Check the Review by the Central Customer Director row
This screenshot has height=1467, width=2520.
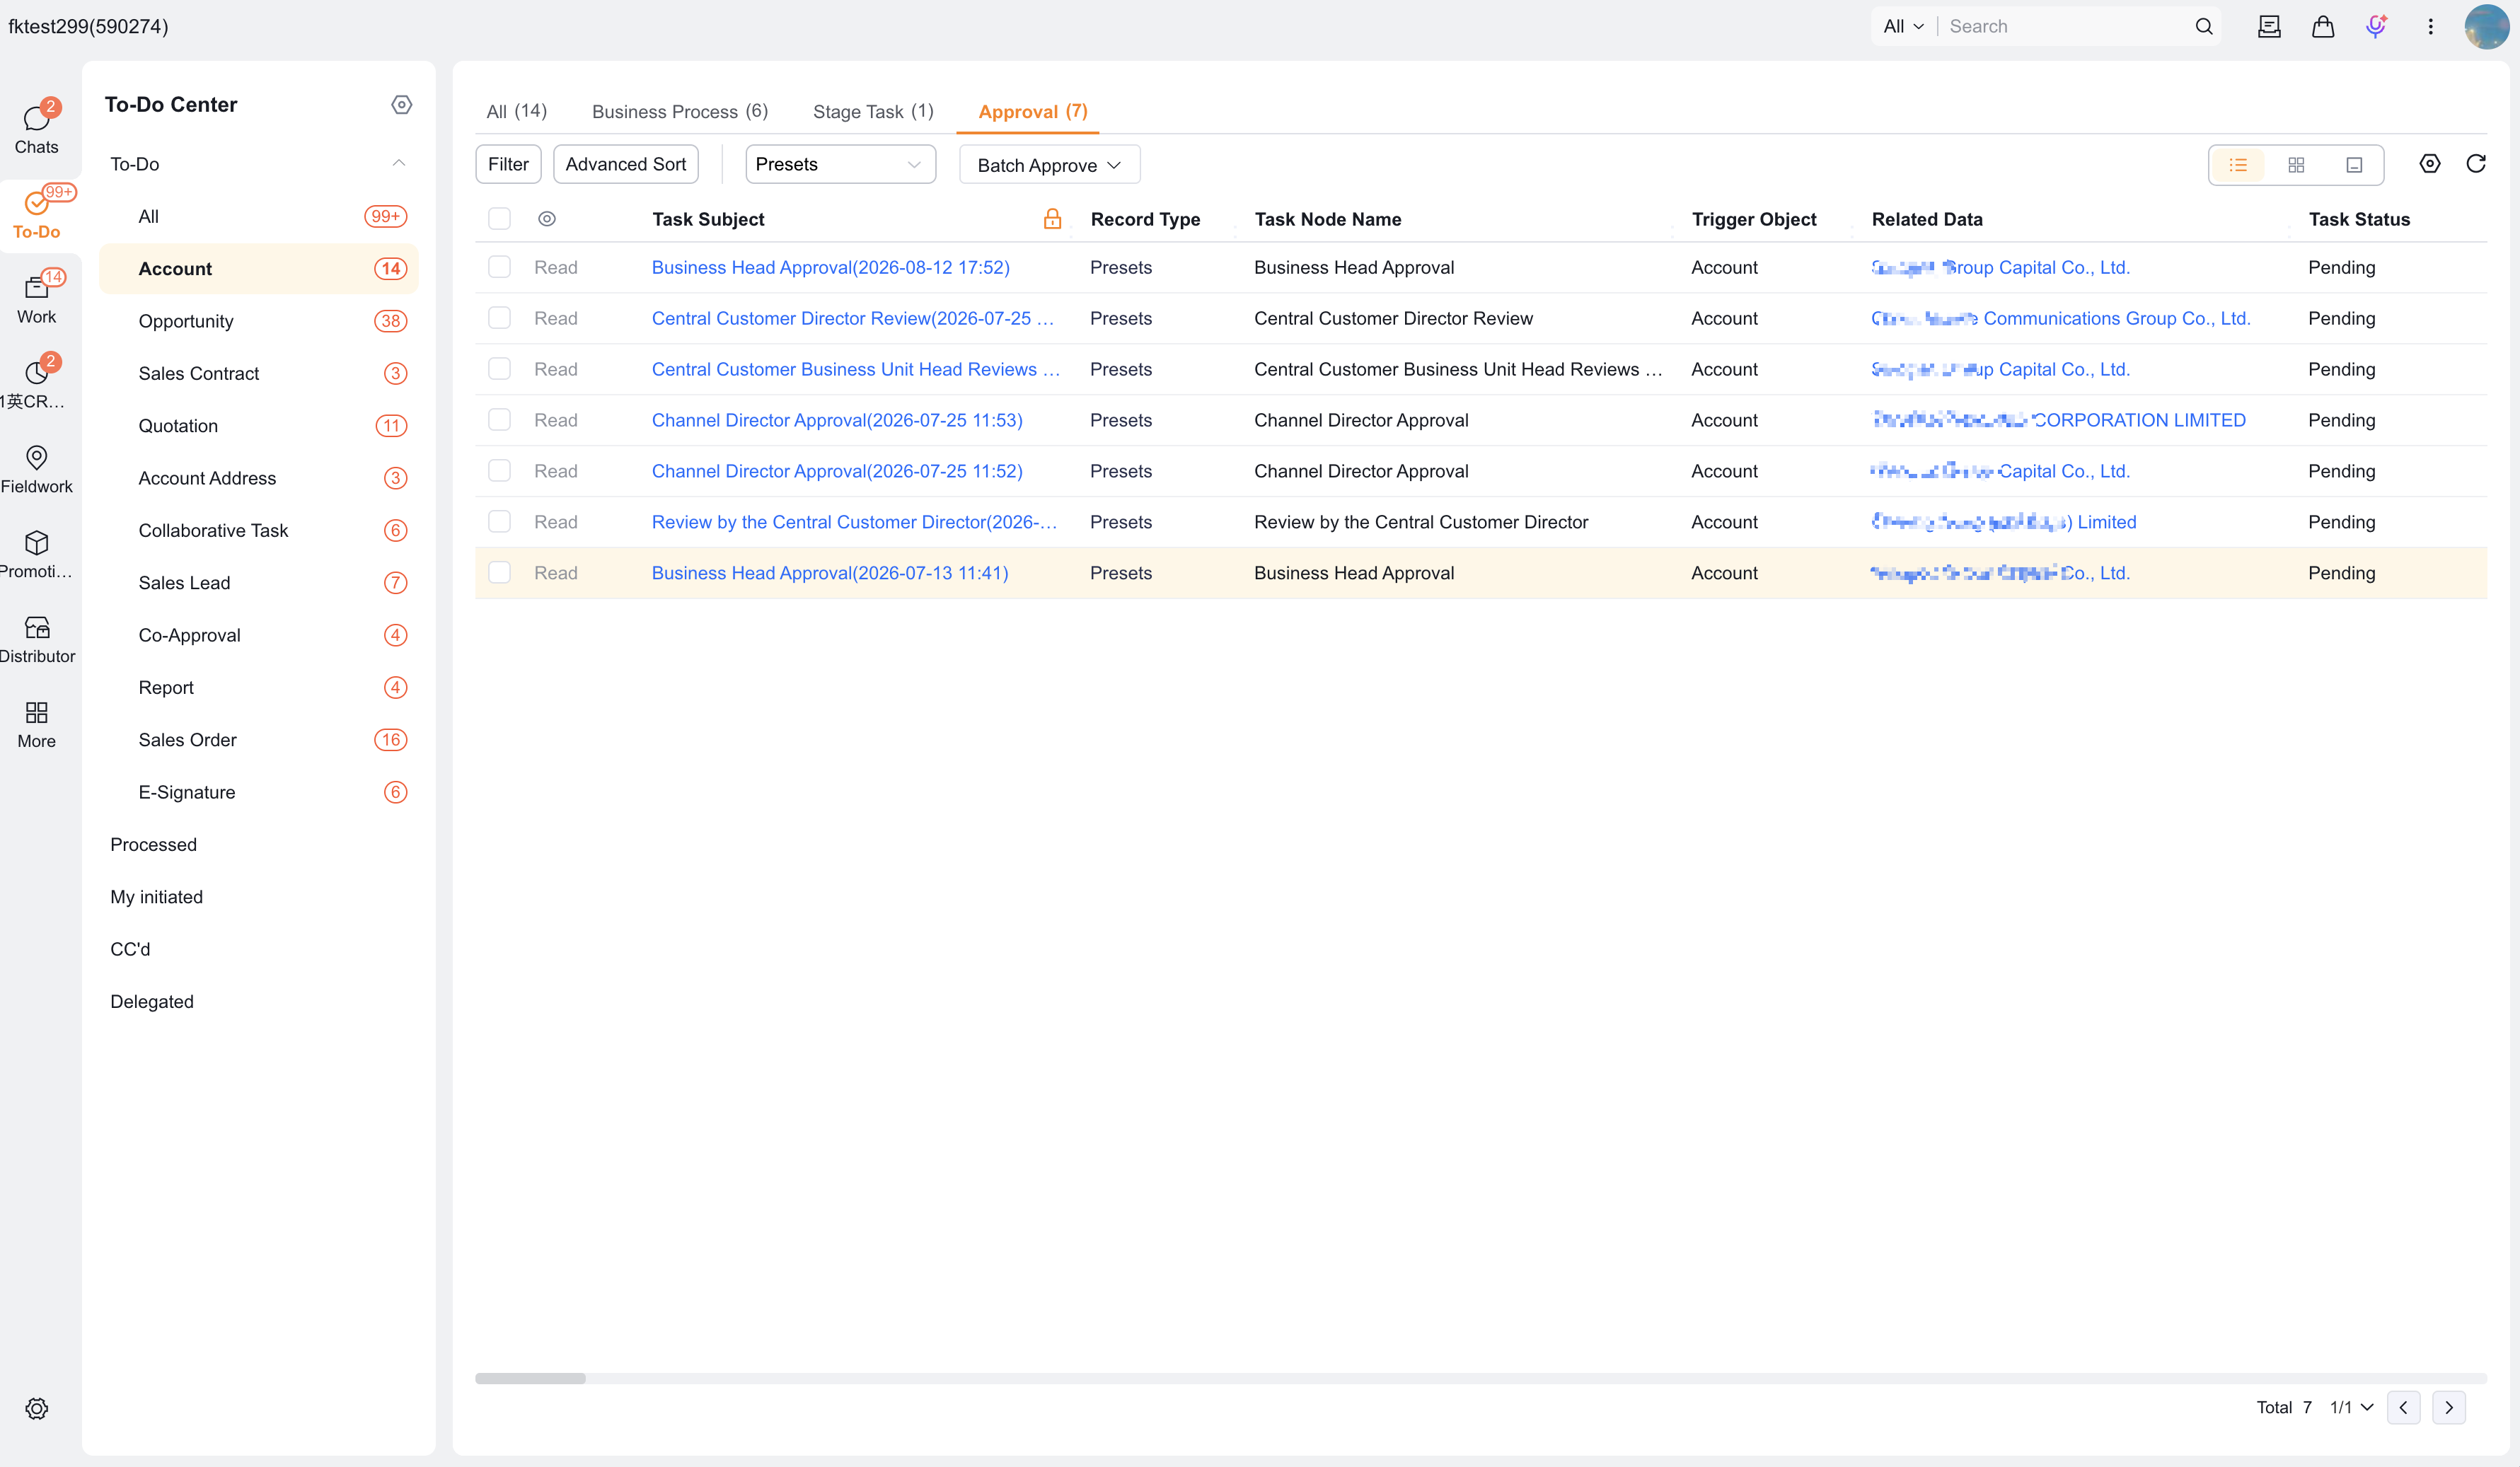coord(499,522)
